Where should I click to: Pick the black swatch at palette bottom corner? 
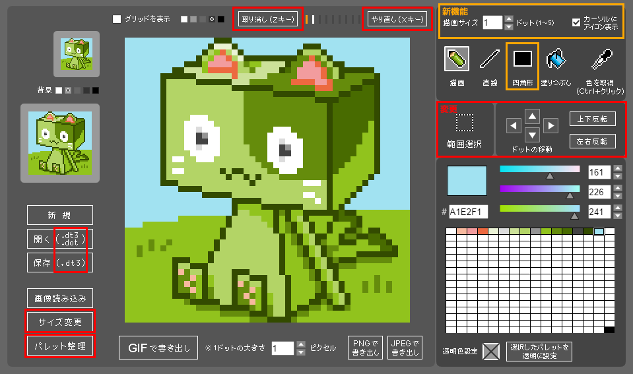click(609, 330)
